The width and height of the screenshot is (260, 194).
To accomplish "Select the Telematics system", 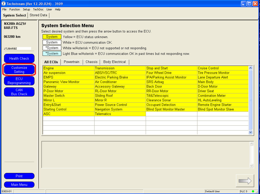I will (120, 114).
